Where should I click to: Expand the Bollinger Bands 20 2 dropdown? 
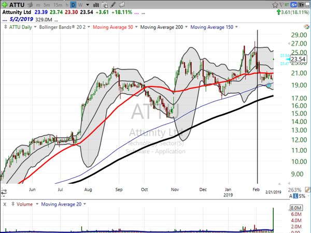89,27
